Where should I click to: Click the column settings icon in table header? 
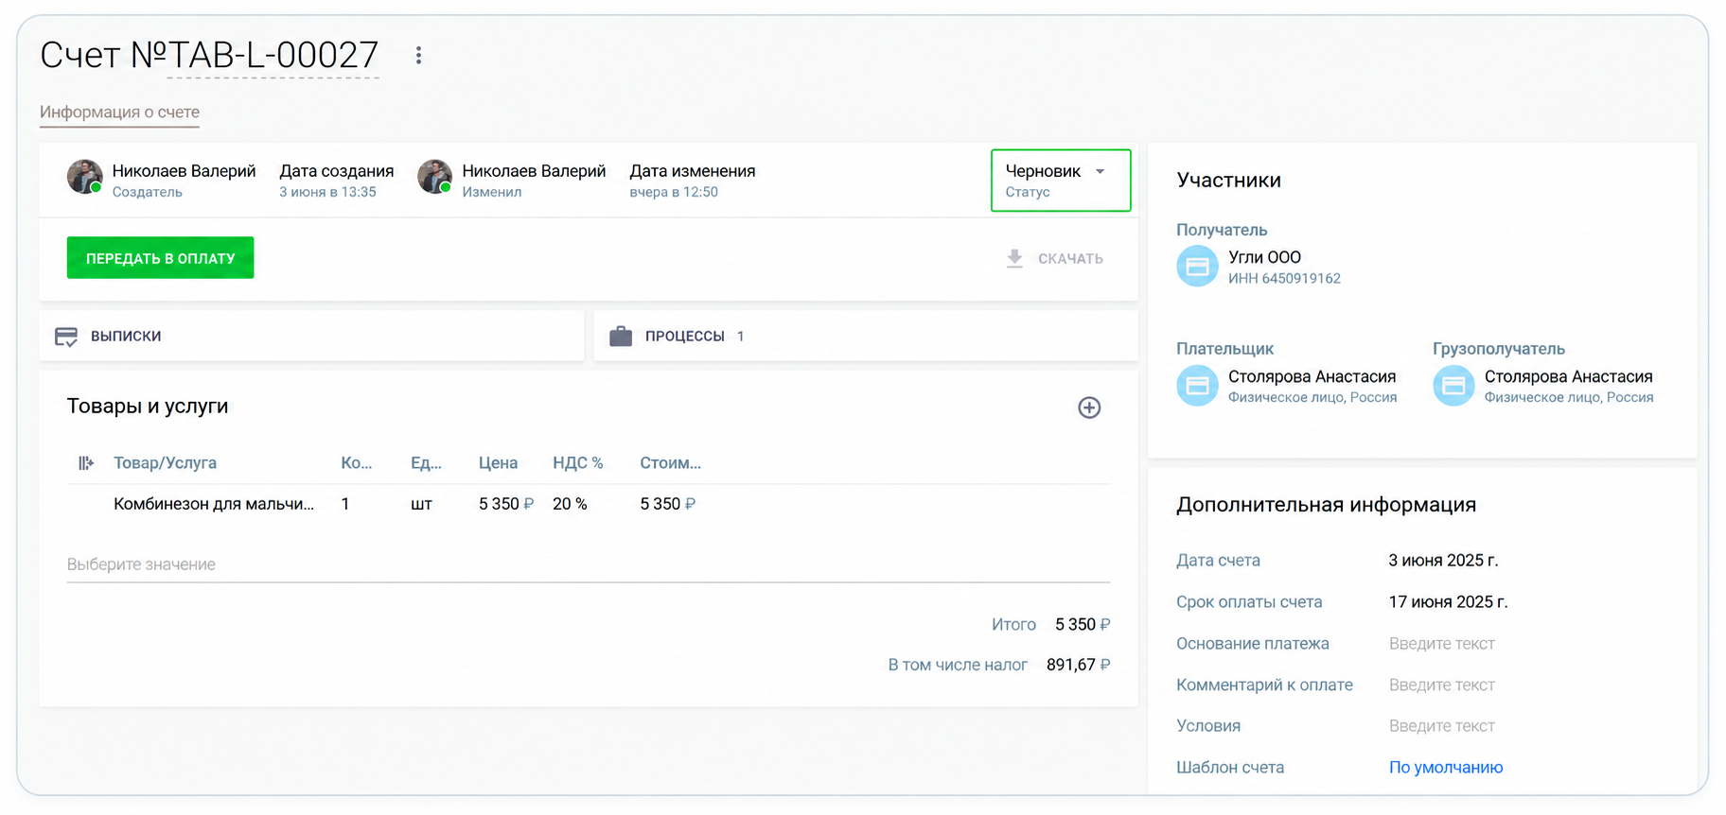tap(86, 463)
